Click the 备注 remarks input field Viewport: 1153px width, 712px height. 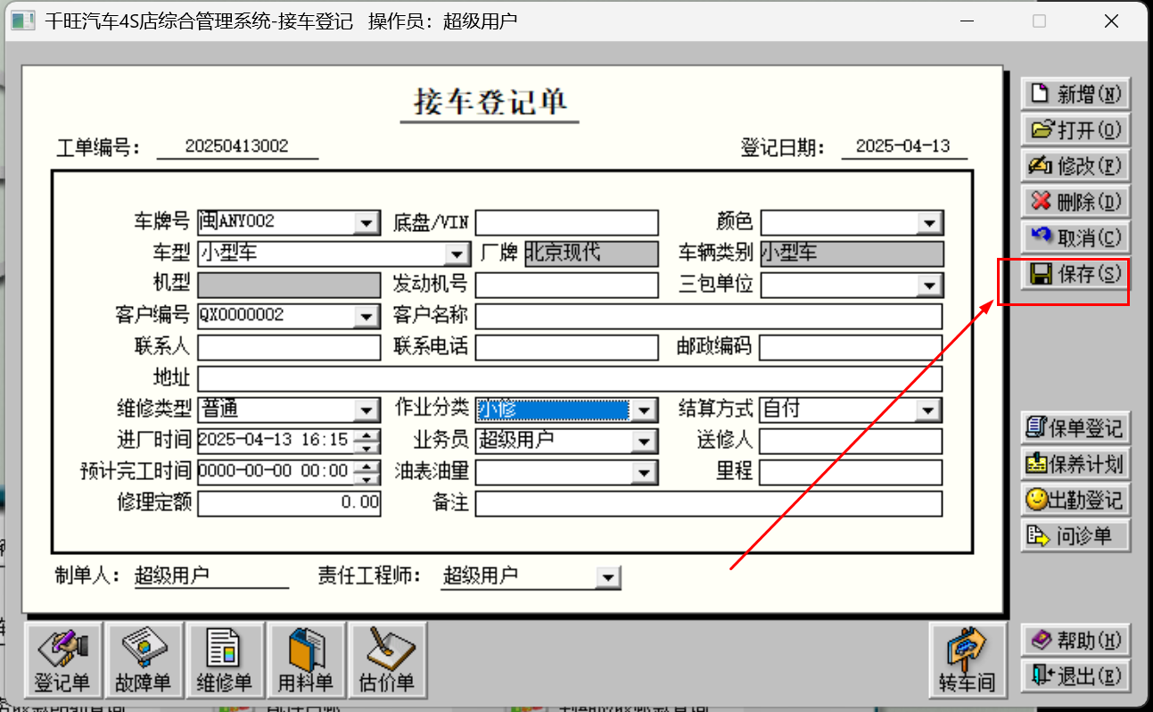709,503
